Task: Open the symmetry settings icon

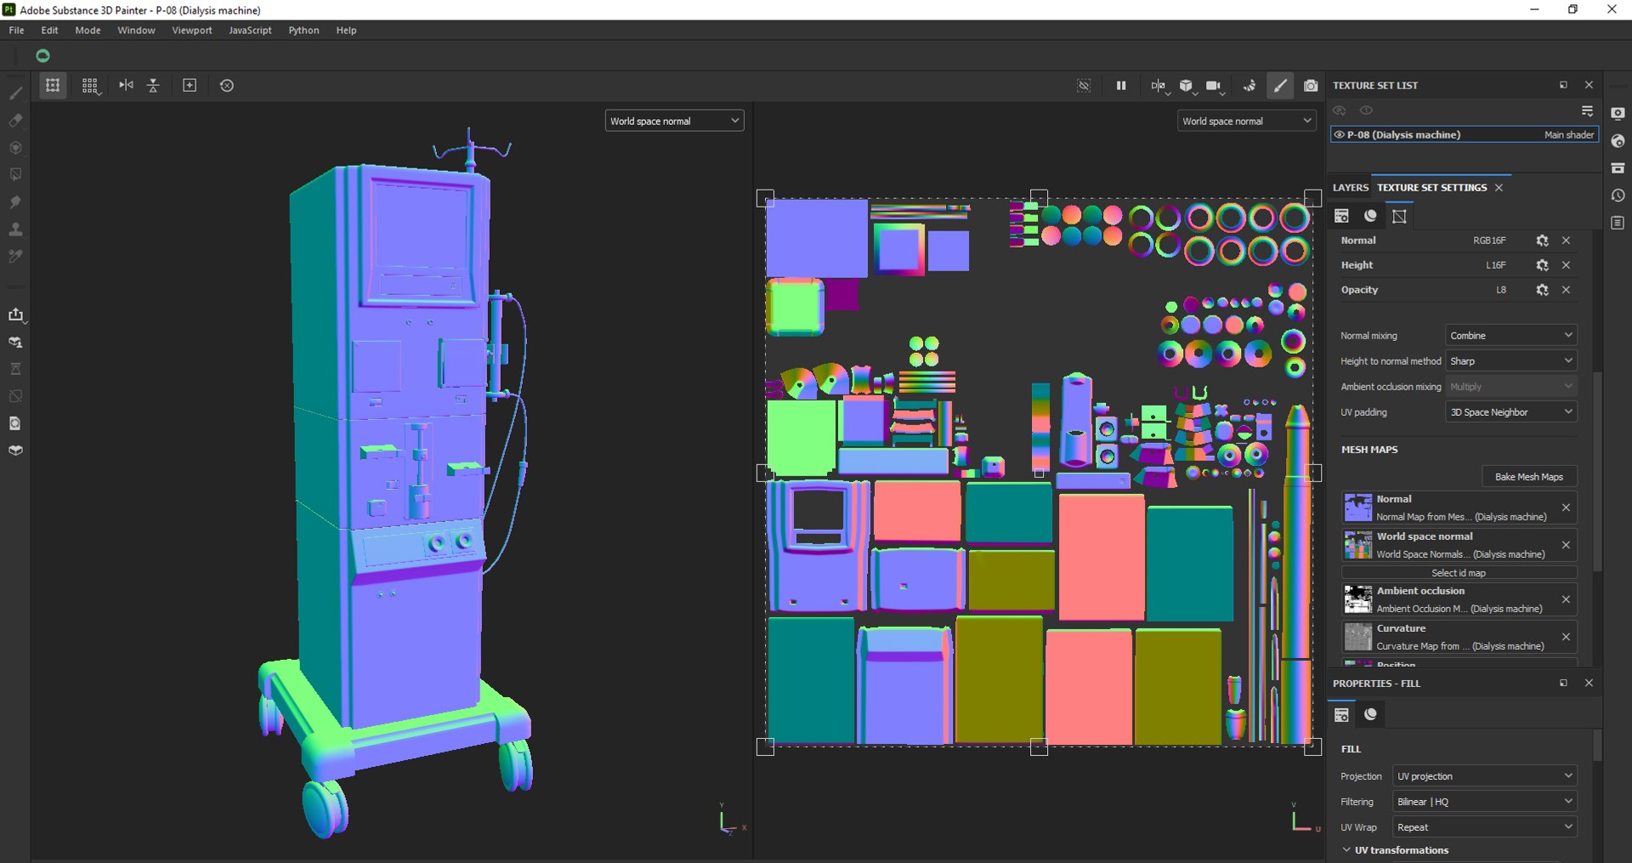Action: pos(1159,85)
